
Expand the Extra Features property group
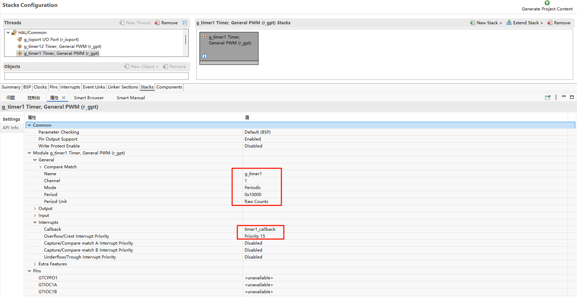pos(35,264)
